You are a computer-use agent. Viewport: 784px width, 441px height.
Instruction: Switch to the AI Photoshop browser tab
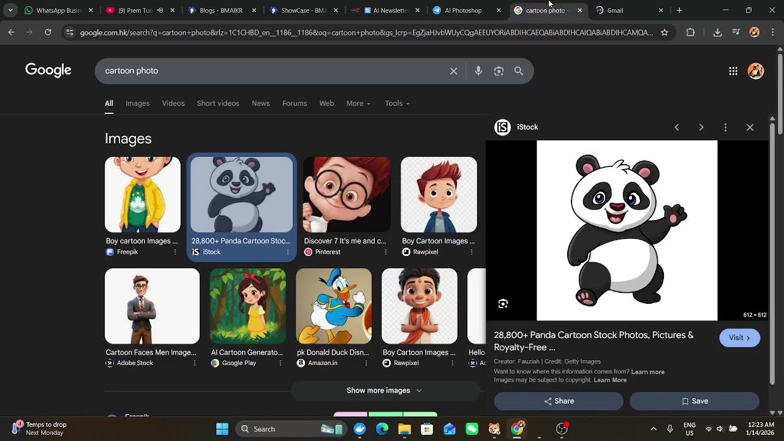[x=462, y=10]
